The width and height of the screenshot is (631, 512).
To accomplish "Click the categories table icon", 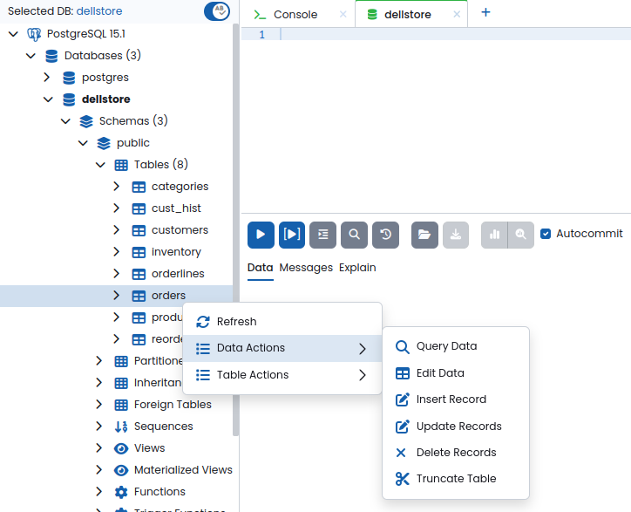I will 139,187.
